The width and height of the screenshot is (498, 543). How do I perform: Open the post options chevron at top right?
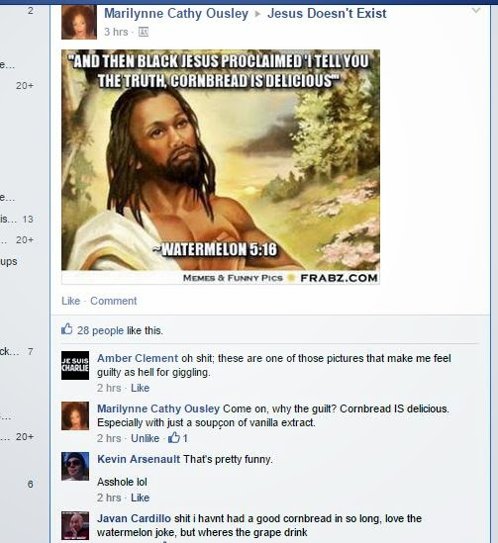(476, 11)
